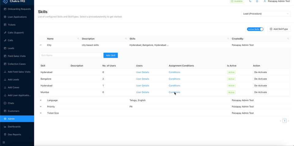Toggle the Available status indicator

point(237,1)
